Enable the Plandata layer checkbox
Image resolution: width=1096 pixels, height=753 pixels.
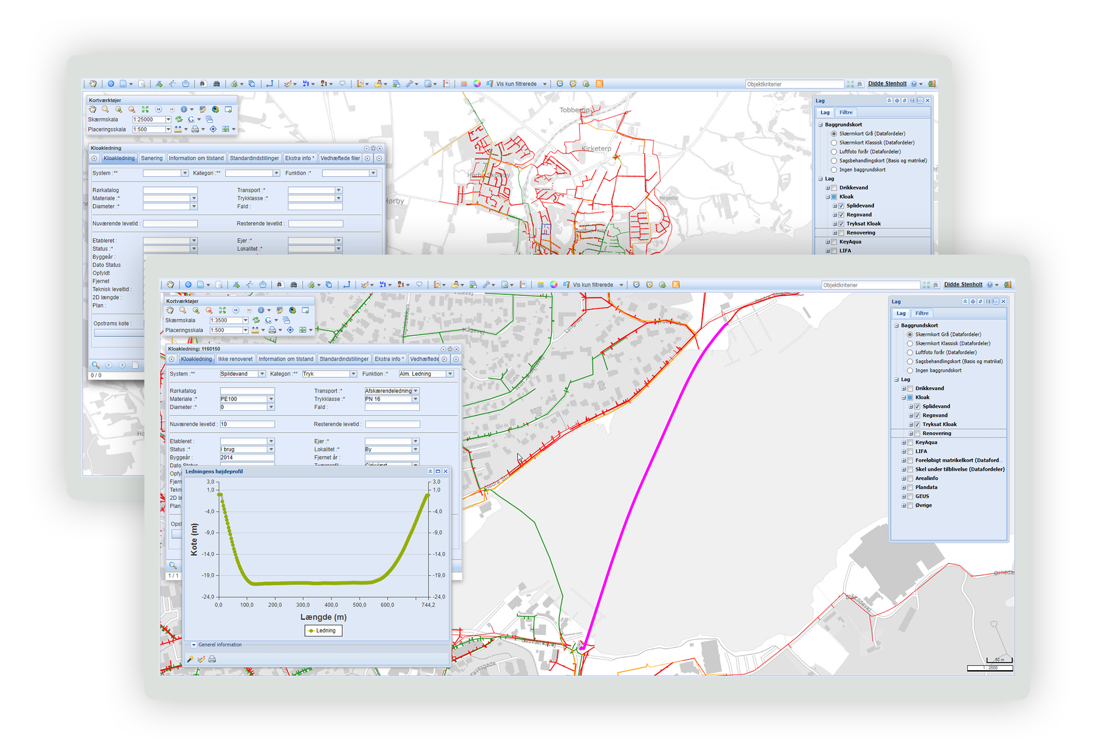coord(910,487)
